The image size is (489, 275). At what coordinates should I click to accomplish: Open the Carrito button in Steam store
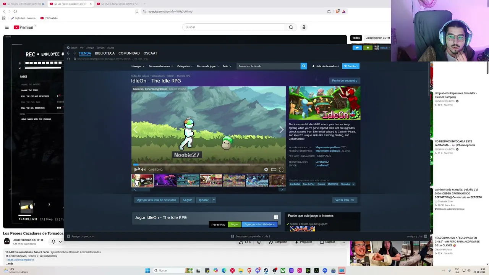coord(351,66)
